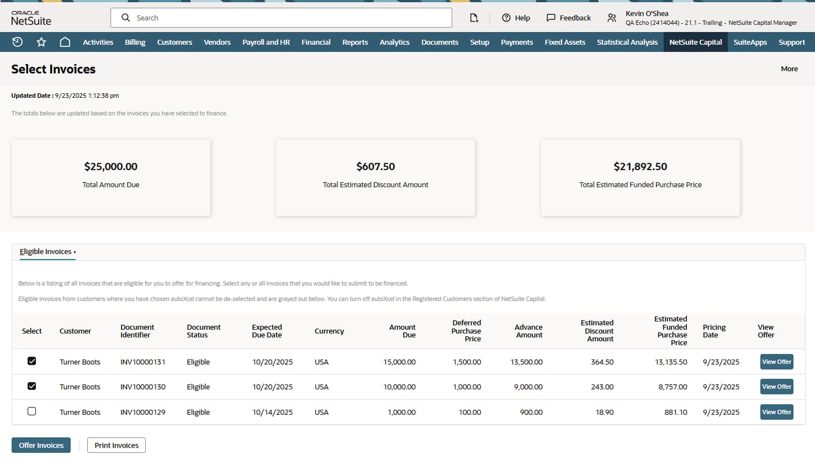
Task: Expand the More options at top right
Action: coord(790,68)
